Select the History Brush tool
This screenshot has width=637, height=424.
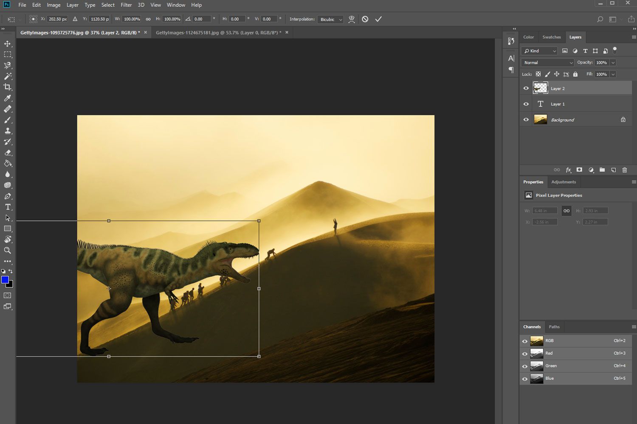8,142
